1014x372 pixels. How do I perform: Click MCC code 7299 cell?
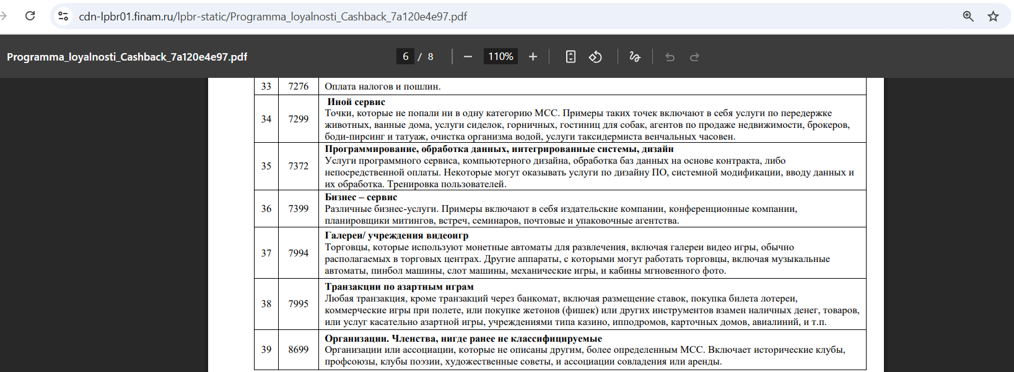click(298, 119)
